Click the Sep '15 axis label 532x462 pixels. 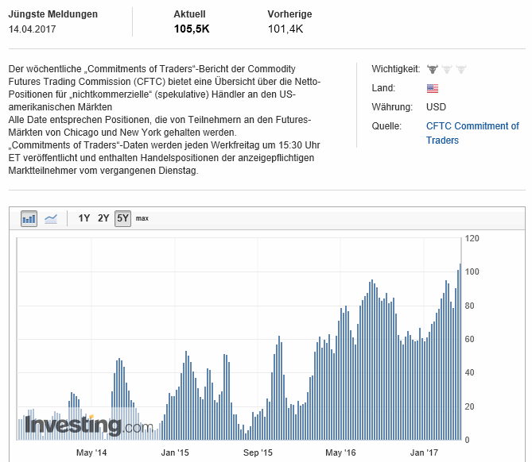tap(258, 452)
